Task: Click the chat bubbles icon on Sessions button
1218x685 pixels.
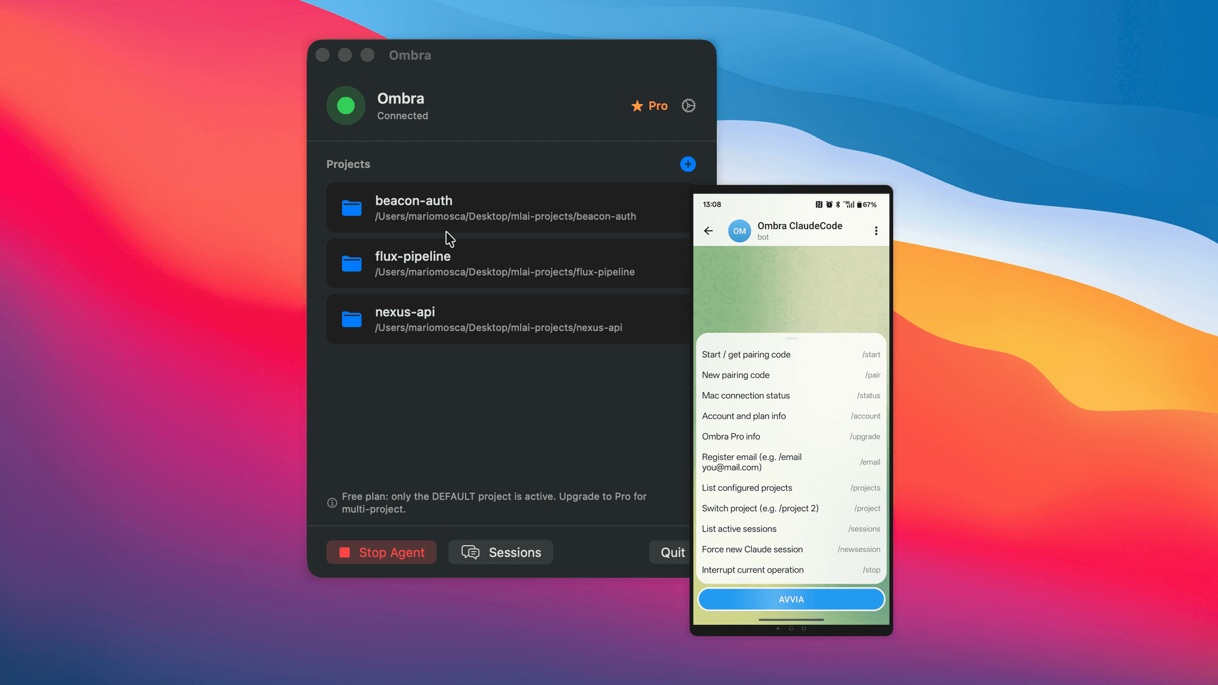Action: point(470,552)
